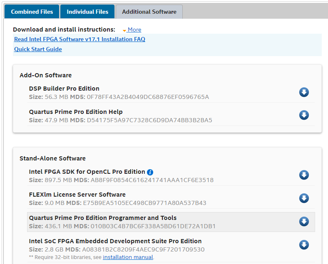
Task: Open the installation manual link
Action: [128, 257]
